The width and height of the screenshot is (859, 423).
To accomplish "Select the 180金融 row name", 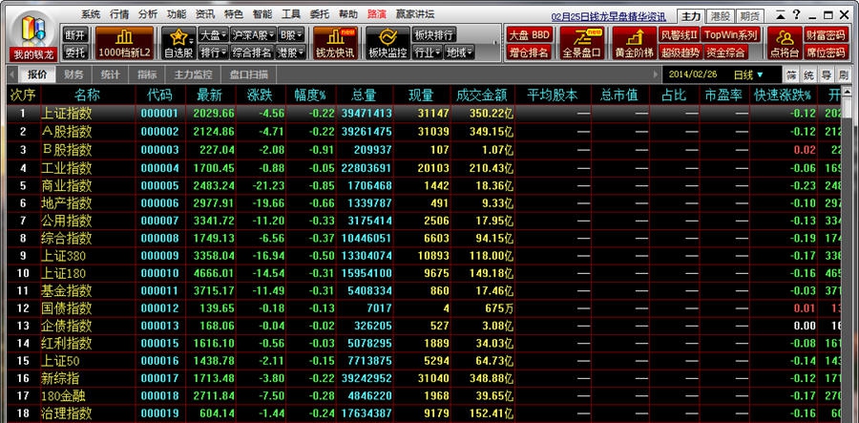I will point(64,396).
